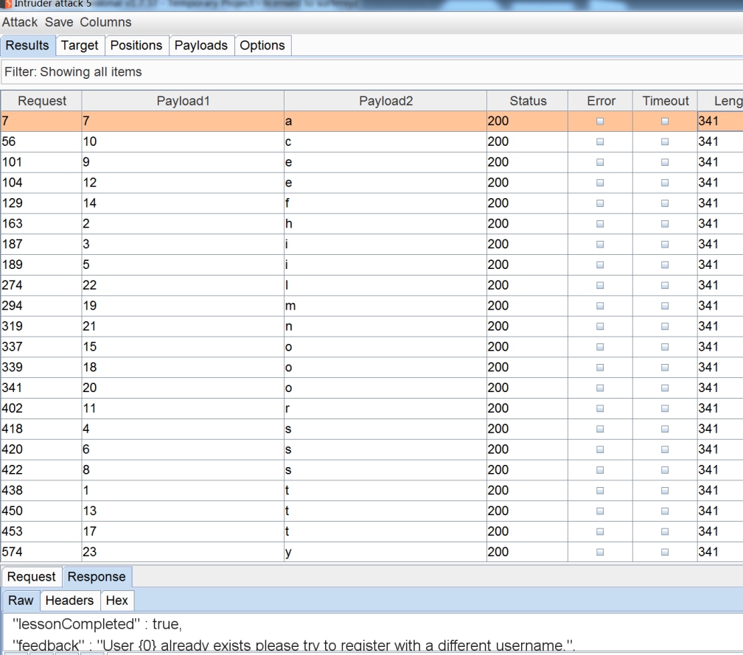743x655 pixels.
Task: Open the Request message tab
Action: (31, 577)
